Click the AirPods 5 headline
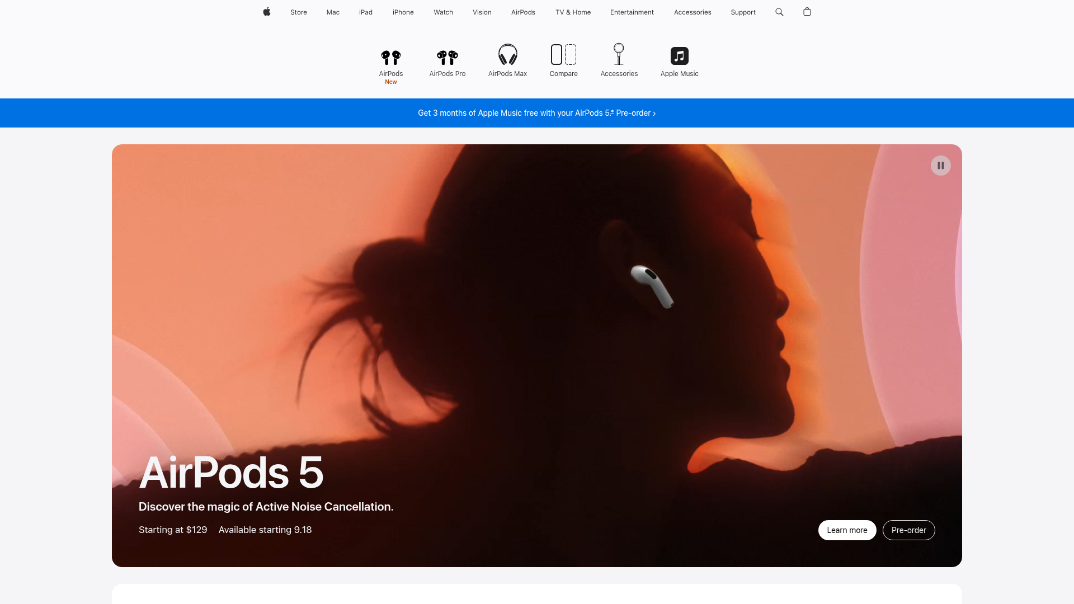The height and width of the screenshot is (604, 1074). pos(231,473)
